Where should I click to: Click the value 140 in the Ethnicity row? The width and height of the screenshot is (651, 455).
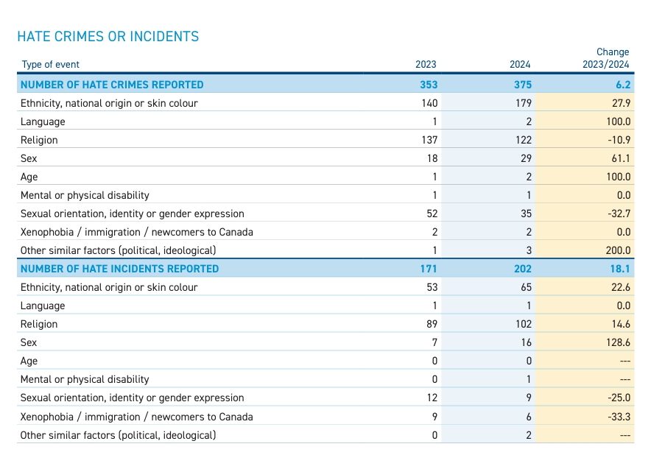(430, 103)
